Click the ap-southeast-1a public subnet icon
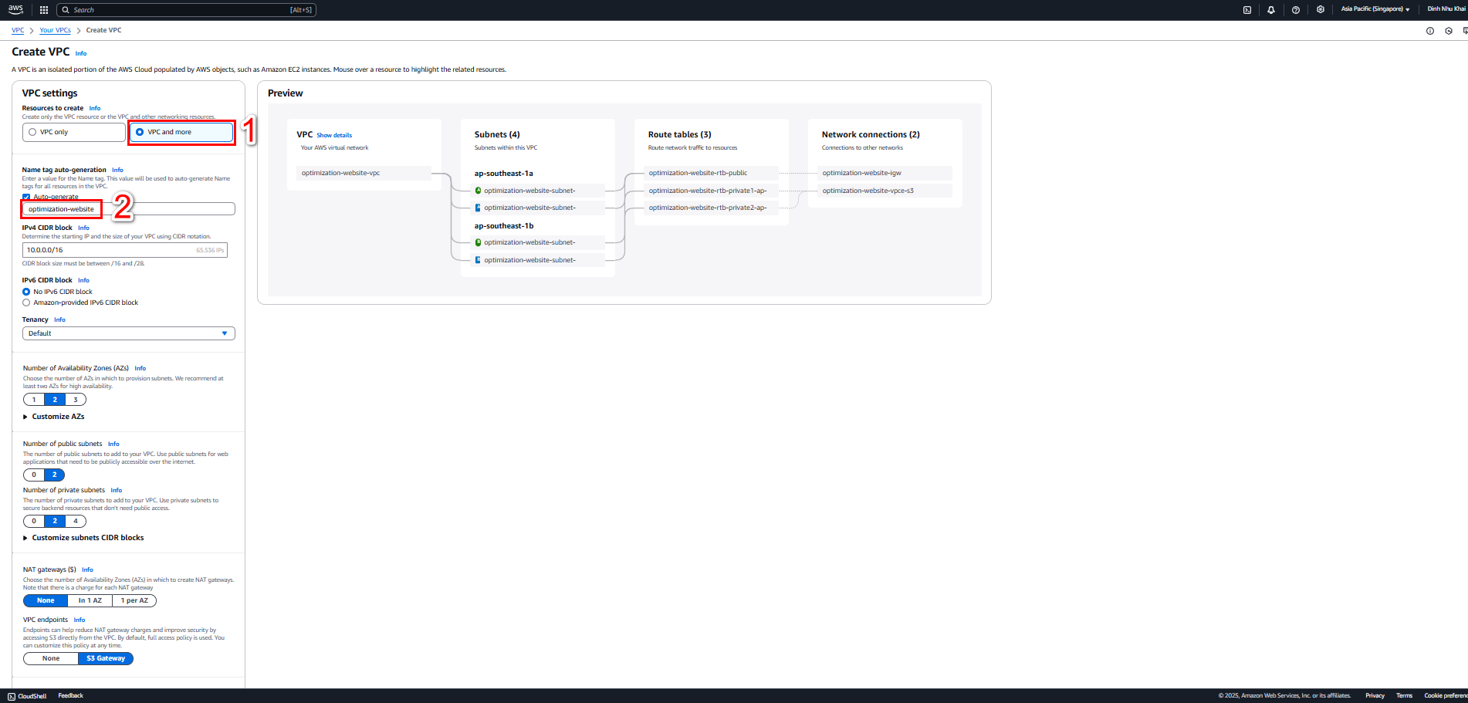The width and height of the screenshot is (1468, 703). coord(478,191)
